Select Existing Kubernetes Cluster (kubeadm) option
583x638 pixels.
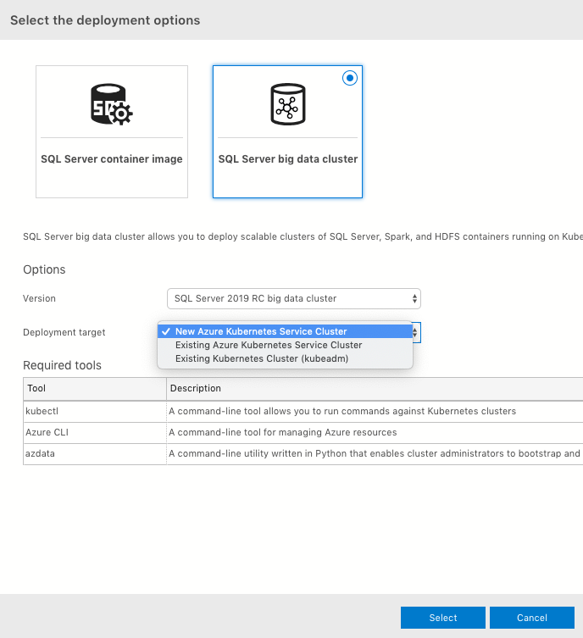[285, 359]
